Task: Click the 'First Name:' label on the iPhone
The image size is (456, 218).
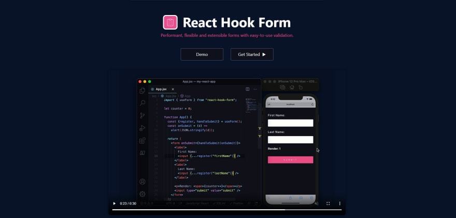Action: (x=276, y=115)
